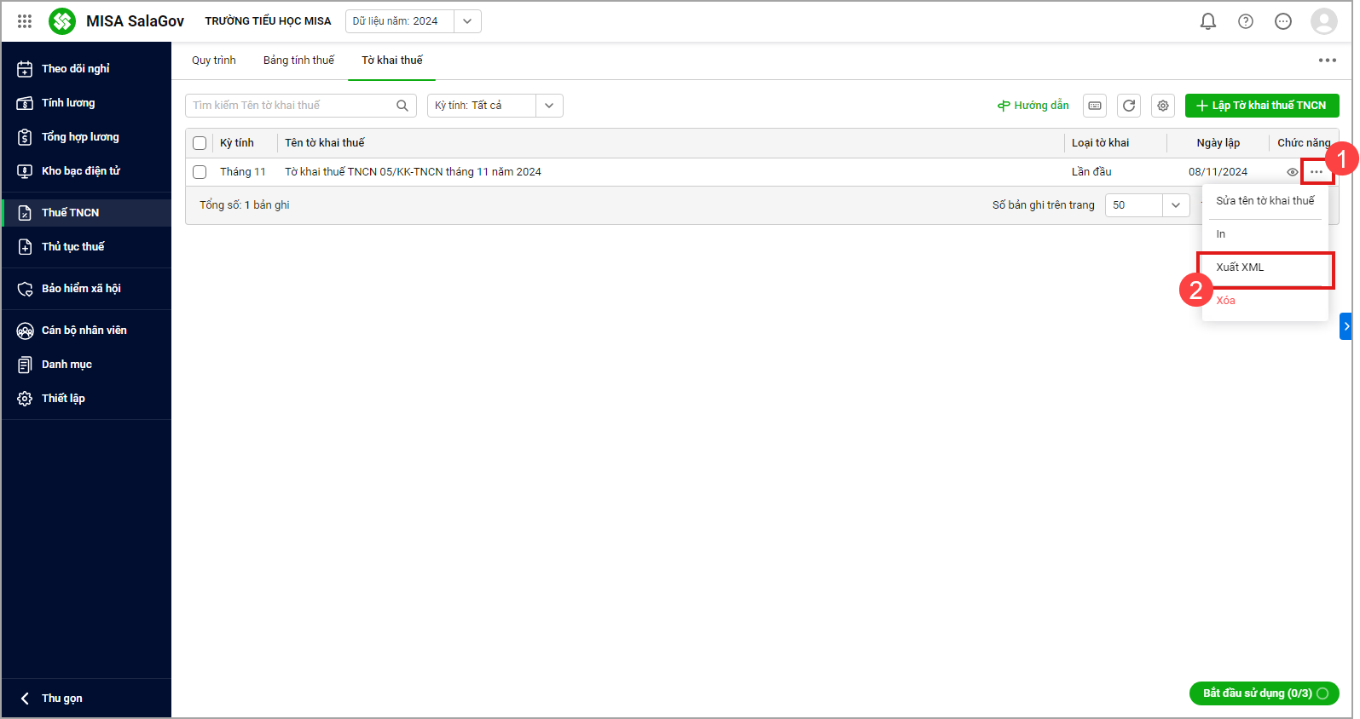
Task: Open the app grid launcher icon
Action: 25,21
